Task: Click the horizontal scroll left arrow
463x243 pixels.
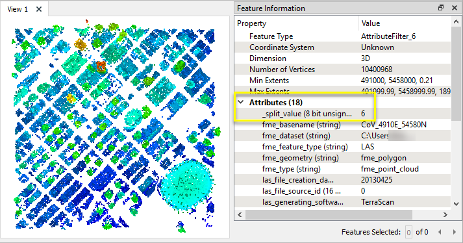Action: [240, 215]
